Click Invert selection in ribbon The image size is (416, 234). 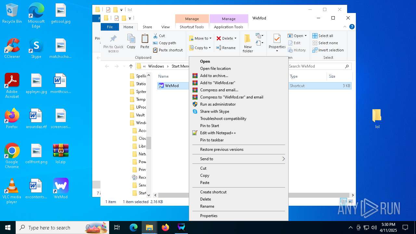328,50
